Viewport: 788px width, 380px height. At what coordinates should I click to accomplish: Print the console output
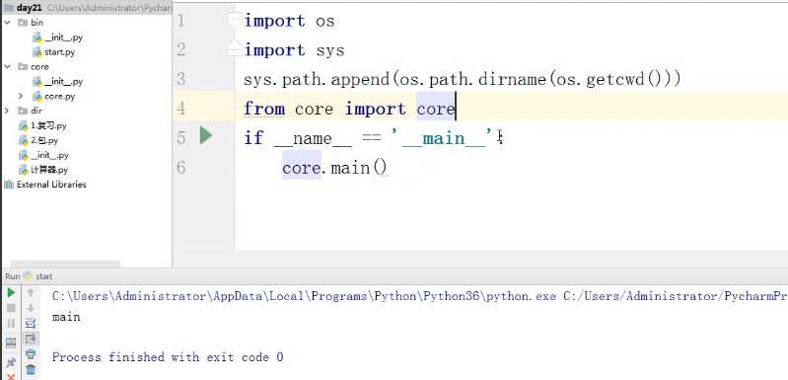coord(31,354)
